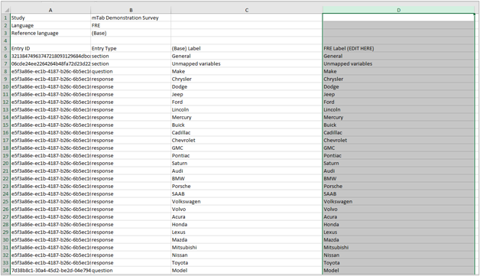Select column B header
The width and height of the screenshot is (480, 276).
[131, 10]
